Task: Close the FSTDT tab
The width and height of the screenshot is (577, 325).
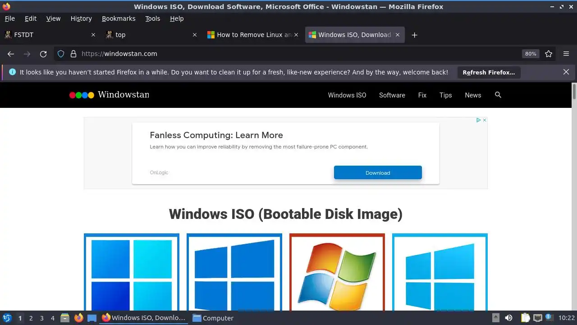Action: (93, 35)
